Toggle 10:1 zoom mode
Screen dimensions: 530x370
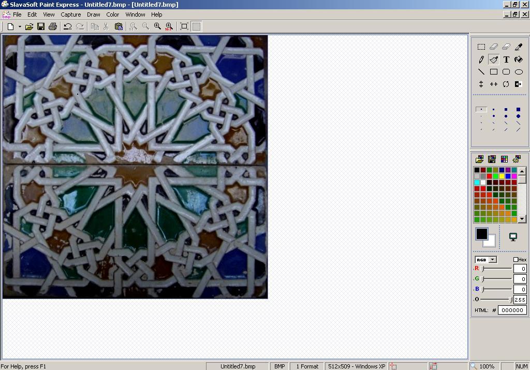168,26
